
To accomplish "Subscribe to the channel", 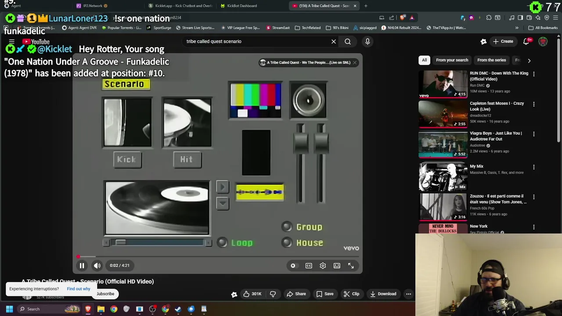I will click(x=105, y=294).
